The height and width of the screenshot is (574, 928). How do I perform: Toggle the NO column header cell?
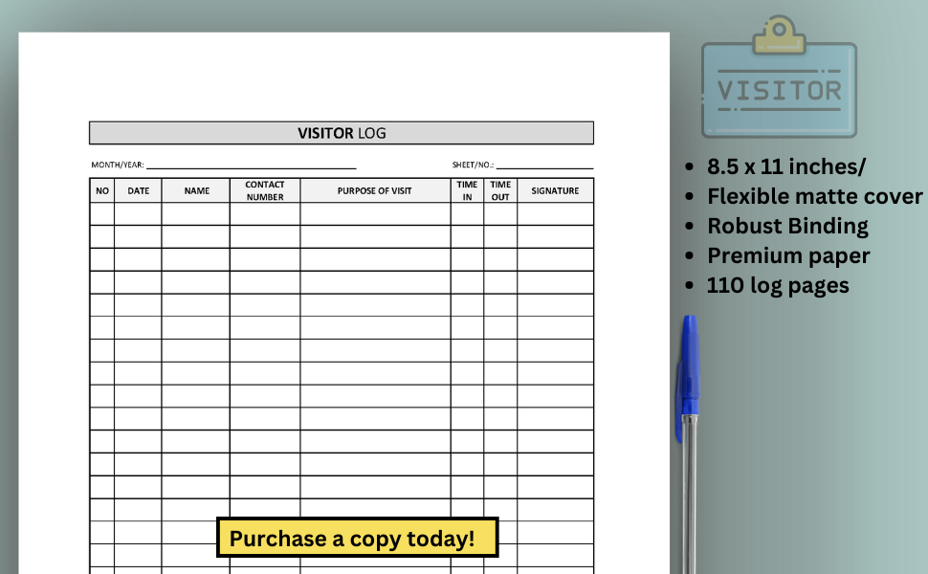tap(102, 190)
